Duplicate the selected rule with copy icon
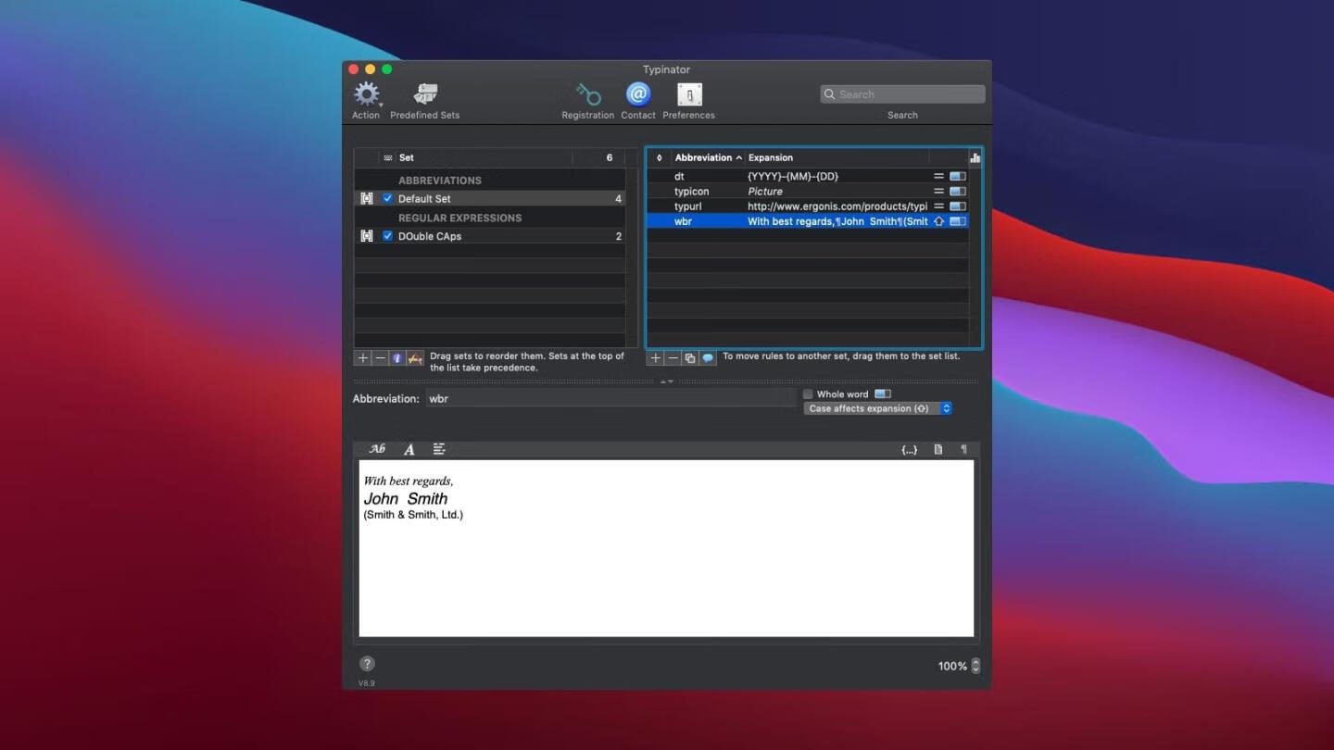 pos(690,358)
